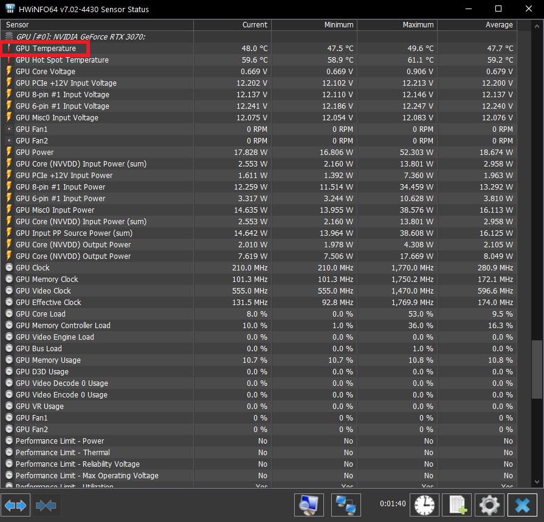Click the collapse columns arrows icon

(46, 505)
